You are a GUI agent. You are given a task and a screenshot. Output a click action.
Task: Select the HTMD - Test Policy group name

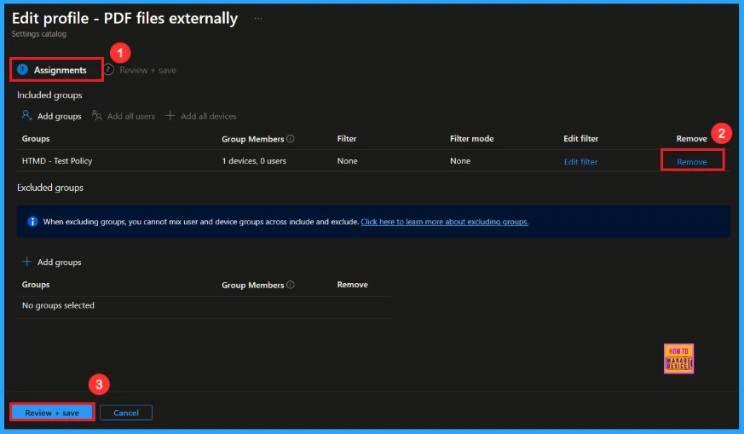57,161
